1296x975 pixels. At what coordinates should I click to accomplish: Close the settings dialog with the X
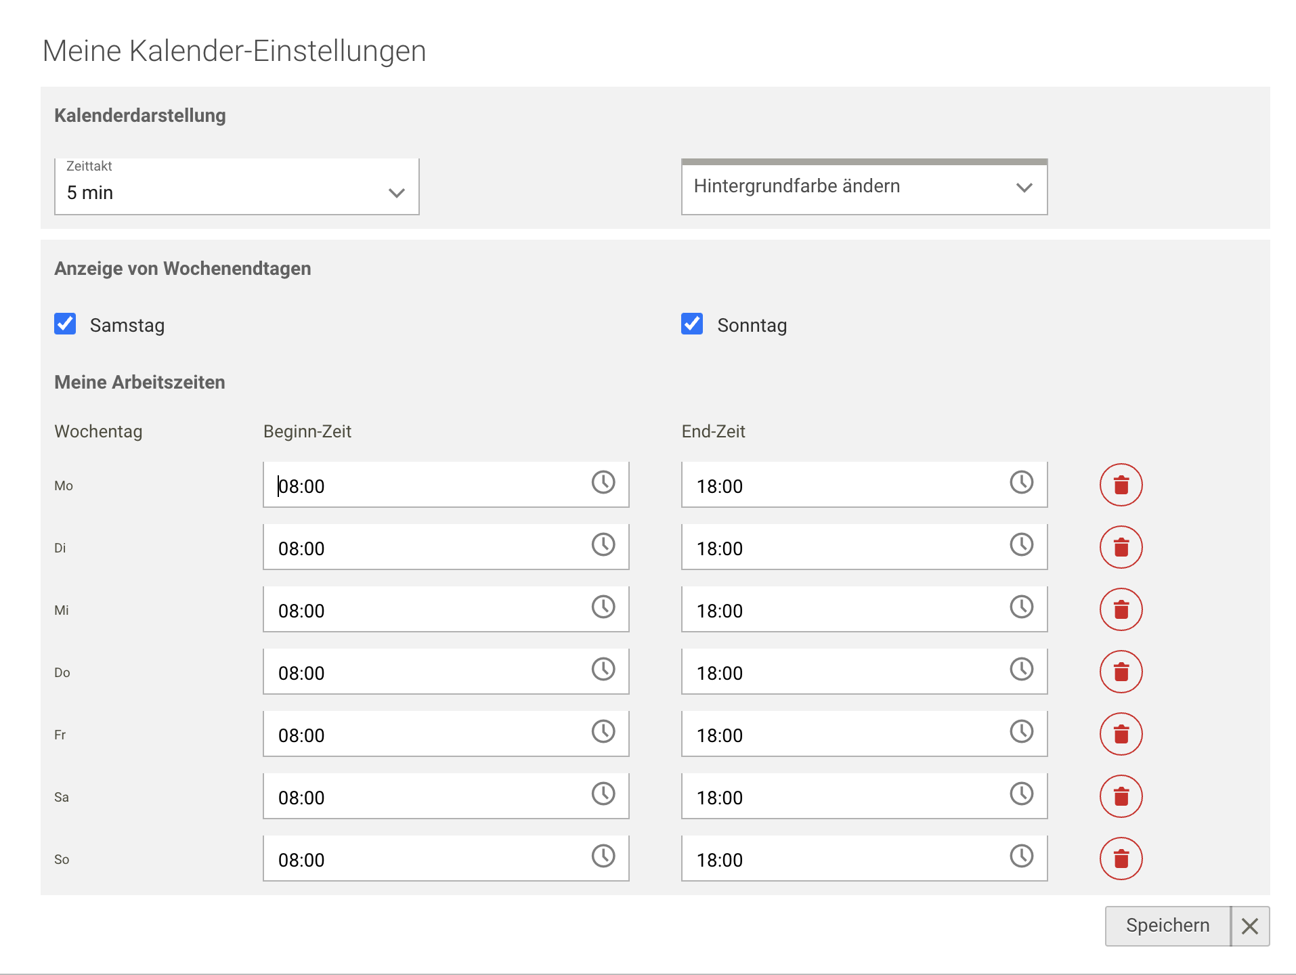[1249, 926]
